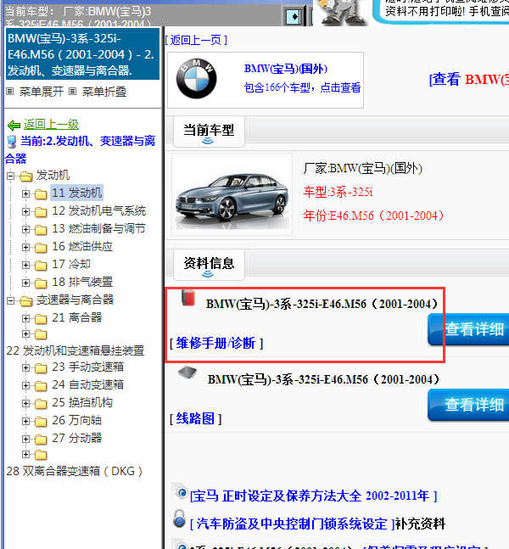Viewport: 509px width, 549px height.
Task: Click the gray wiring diagram icon
Action: coord(187,373)
